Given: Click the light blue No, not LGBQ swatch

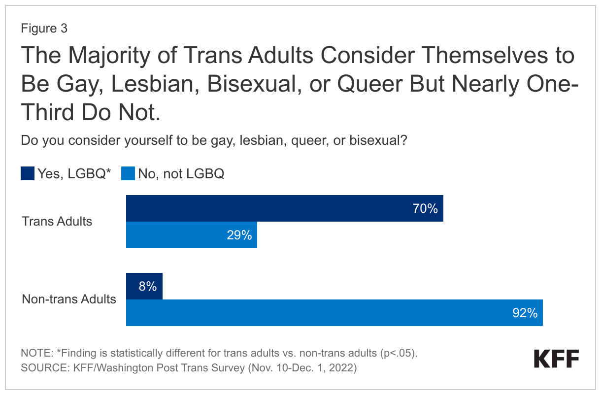Looking at the screenshot, I should click(128, 173).
